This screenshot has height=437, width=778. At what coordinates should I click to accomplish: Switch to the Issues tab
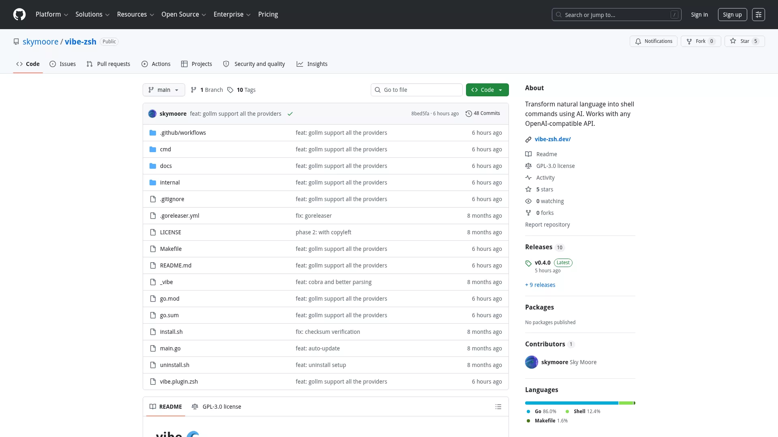(63, 64)
